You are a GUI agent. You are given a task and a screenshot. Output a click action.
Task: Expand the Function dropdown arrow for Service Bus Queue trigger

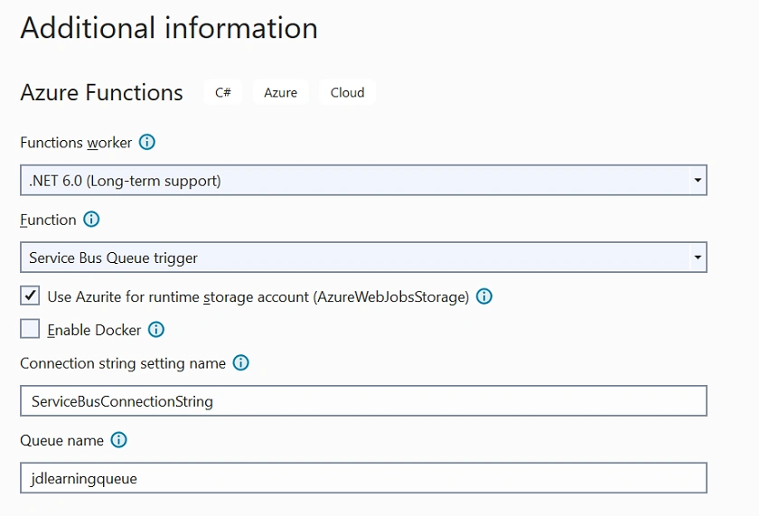coord(698,257)
